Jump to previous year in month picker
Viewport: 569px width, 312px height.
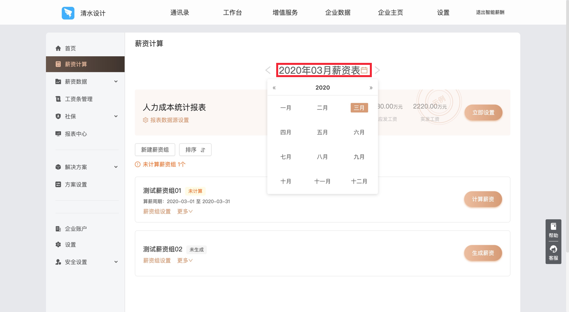274,88
